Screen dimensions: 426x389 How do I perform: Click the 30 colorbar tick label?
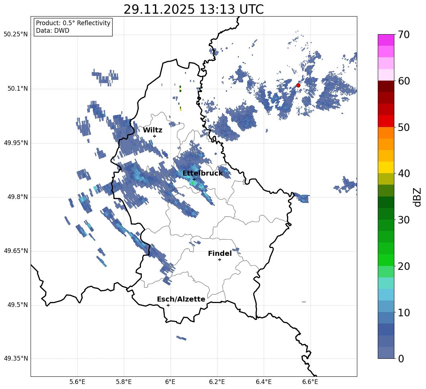pos(404,220)
